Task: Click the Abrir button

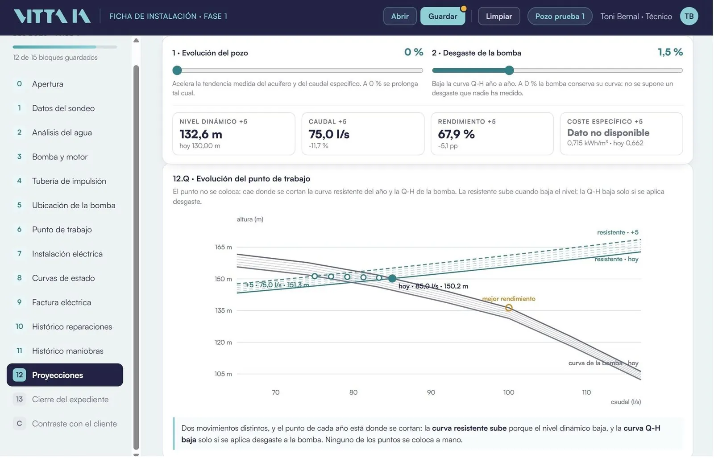Action: [400, 16]
